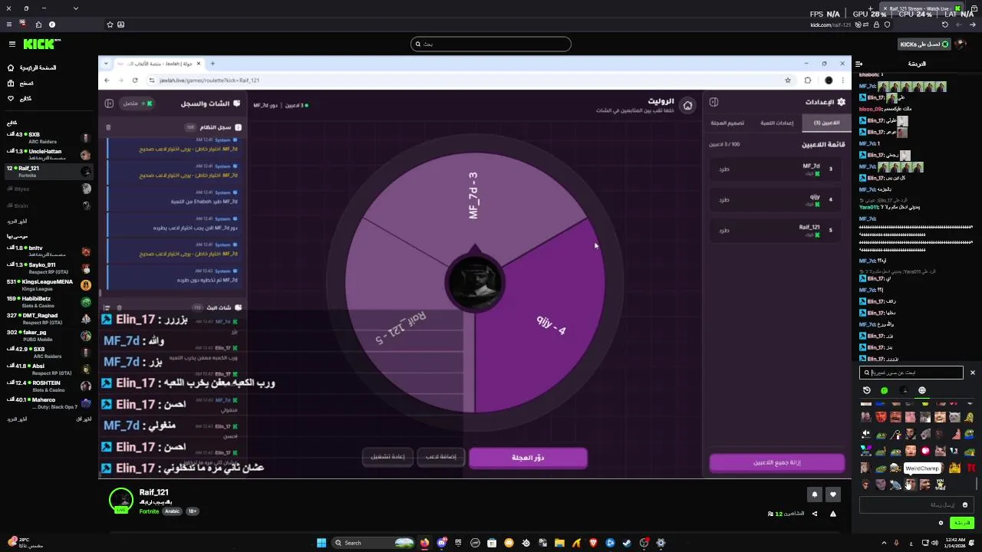Viewport: 982px width, 552px height.
Task: Click the chat filter icon beside stream chat trash
Action: [x=107, y=307]
